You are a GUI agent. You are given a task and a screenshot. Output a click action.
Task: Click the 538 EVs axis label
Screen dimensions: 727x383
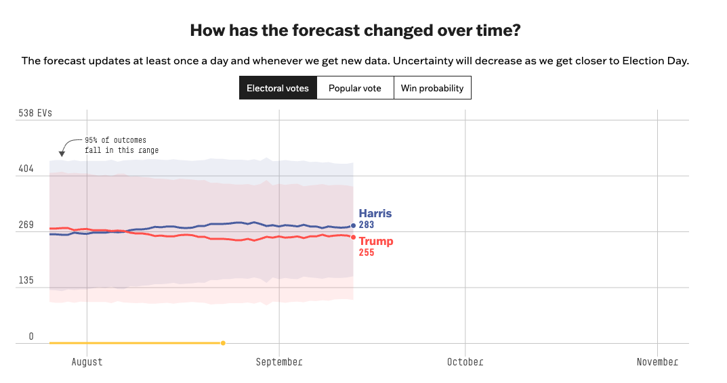(x=35, y=113)
